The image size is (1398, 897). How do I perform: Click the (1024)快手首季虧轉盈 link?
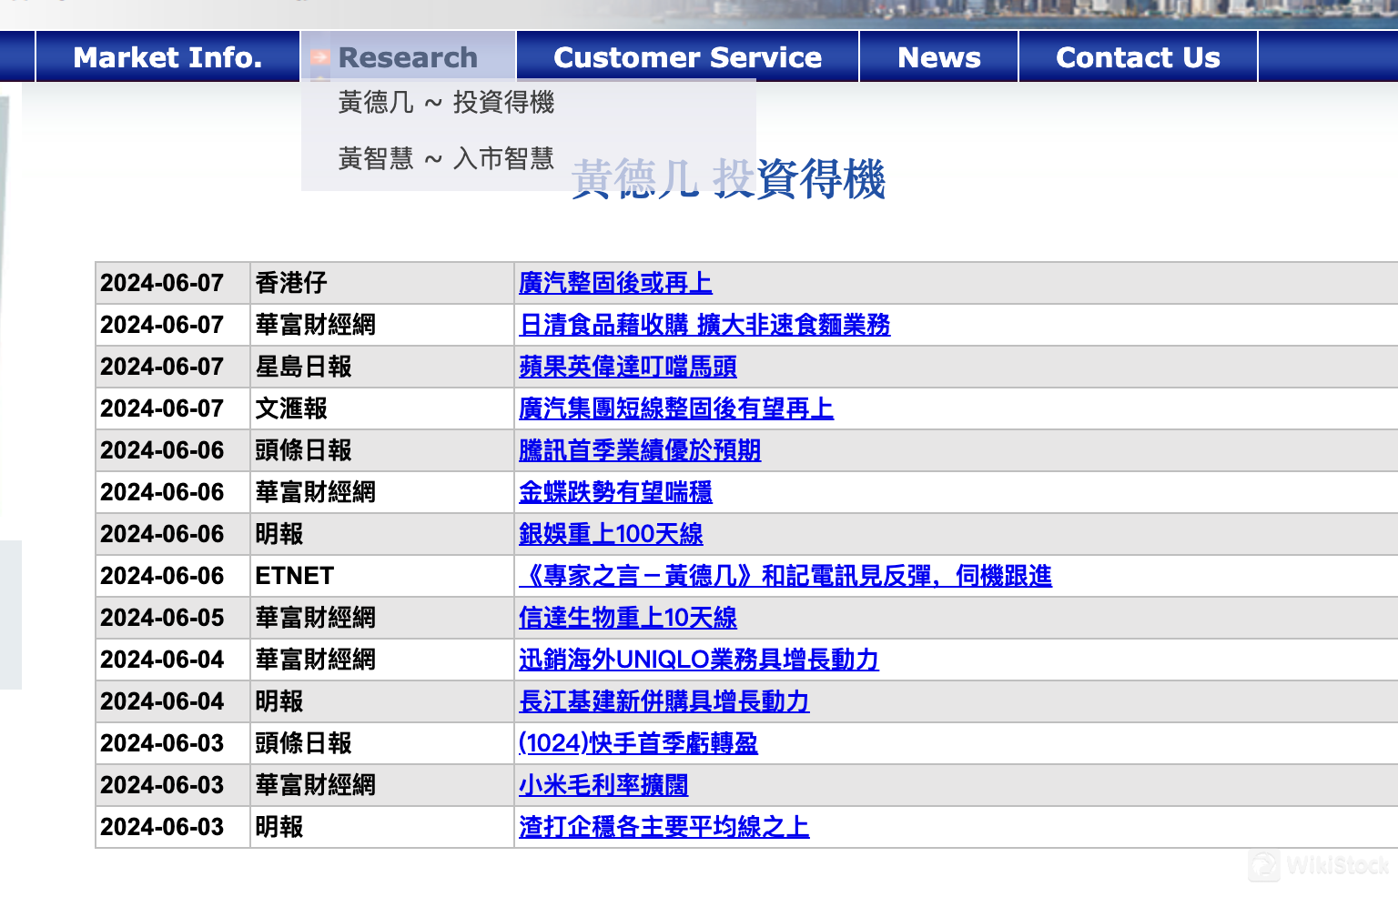pyautogui.click(x=638, y=743)
